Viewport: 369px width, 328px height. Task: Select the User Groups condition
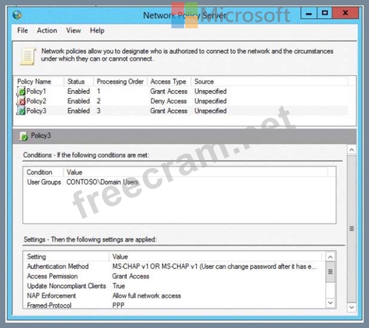coord(44,182)
